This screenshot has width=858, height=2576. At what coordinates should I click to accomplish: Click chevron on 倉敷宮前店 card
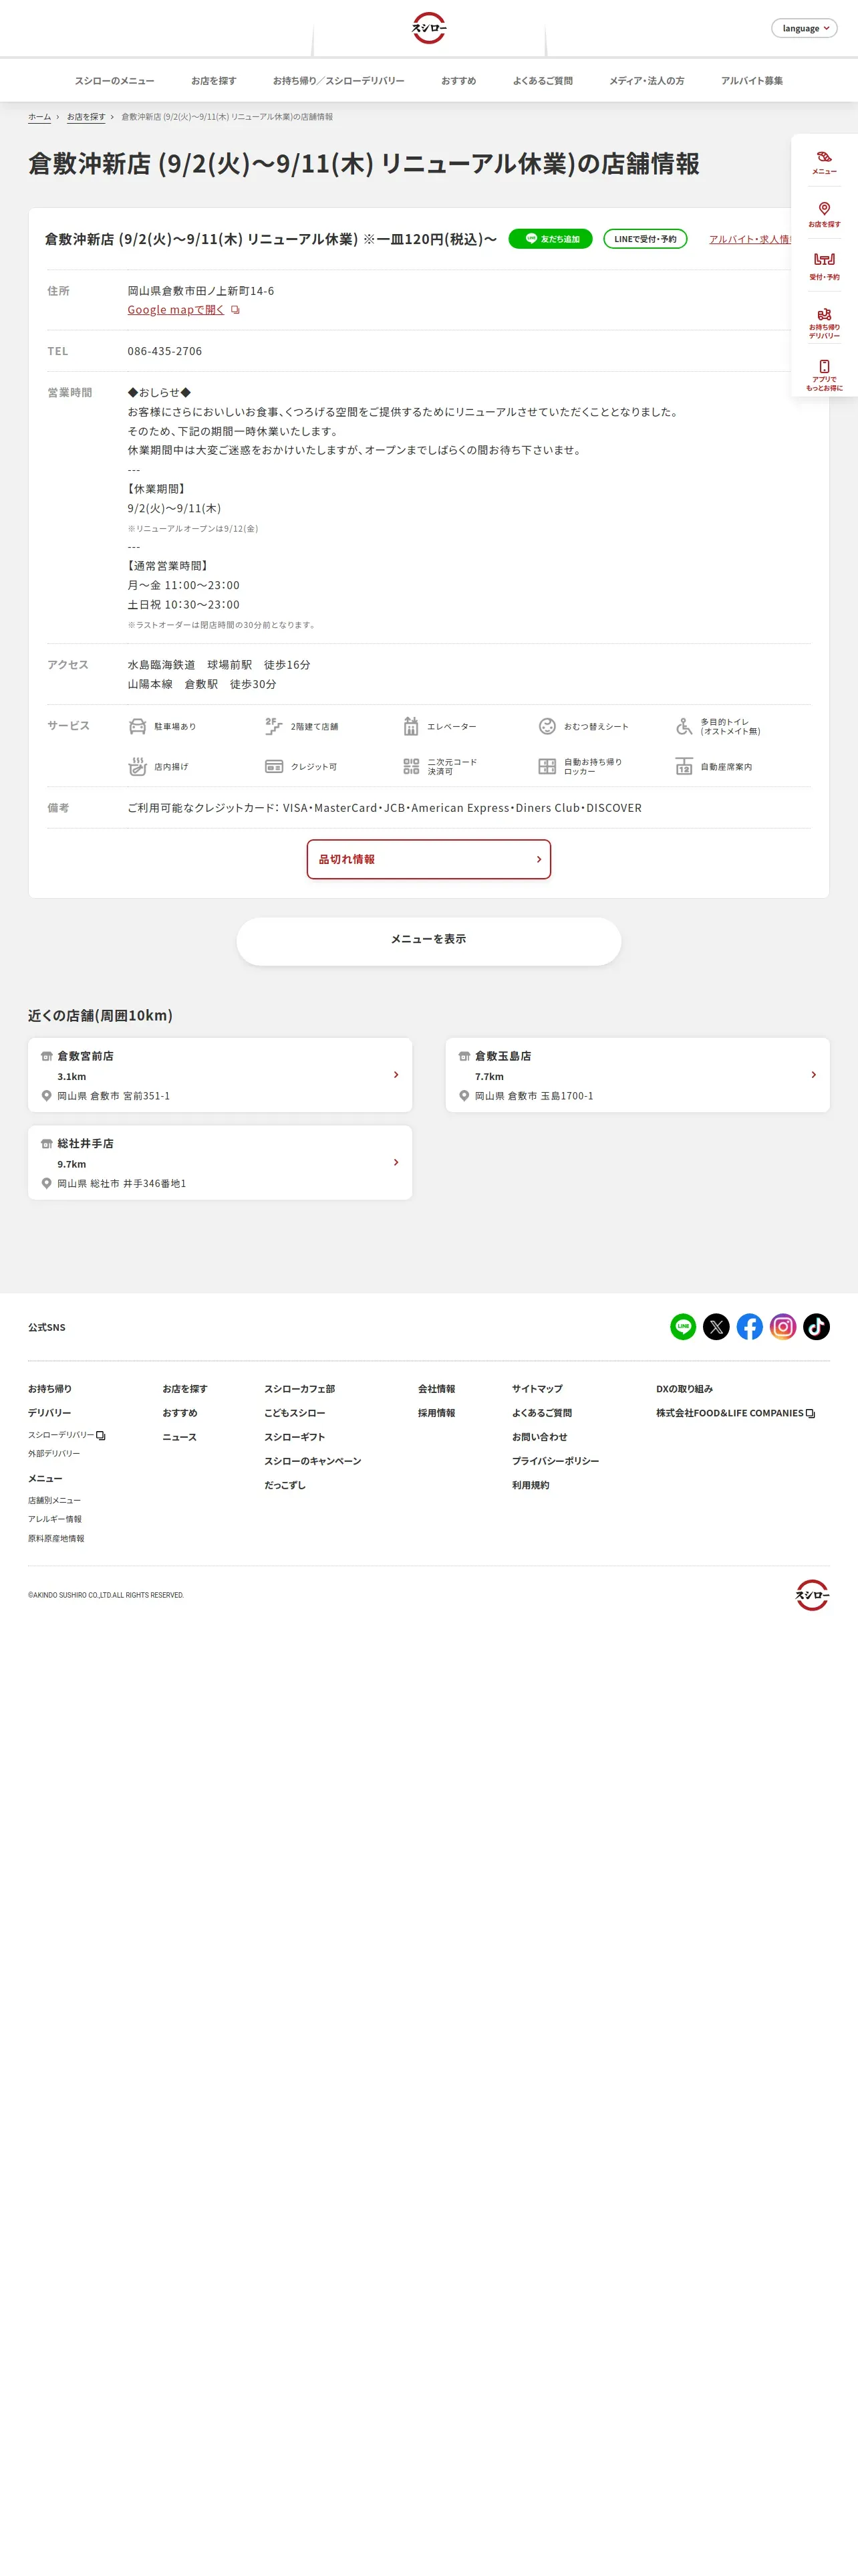[x=396, y=1075]
